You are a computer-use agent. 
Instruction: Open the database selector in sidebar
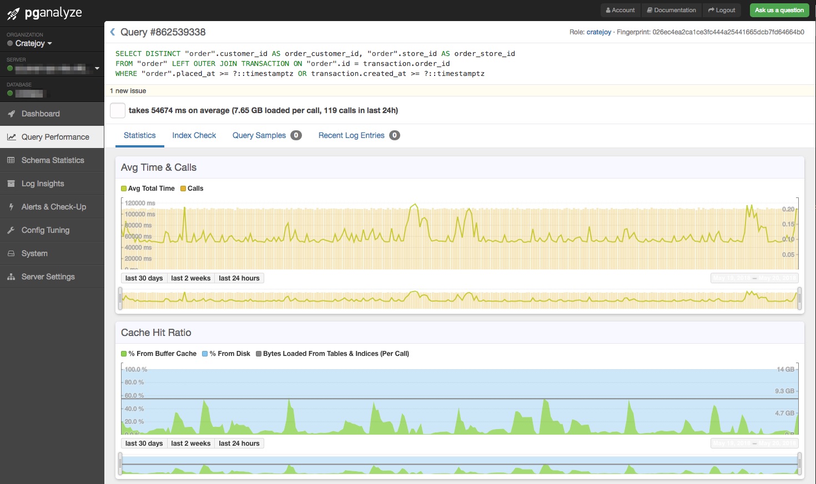point(29,93)
